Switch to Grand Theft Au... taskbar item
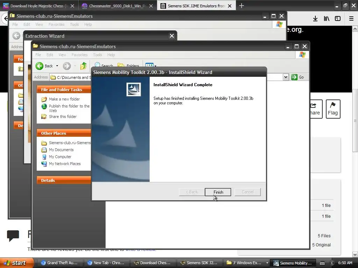Screen dimensions: 358x268 [x=59, y=263]
